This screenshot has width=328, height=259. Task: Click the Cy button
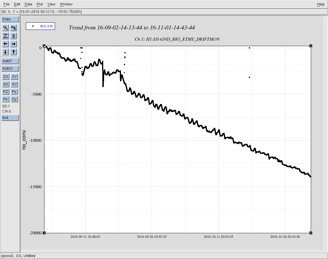(14, 99)
